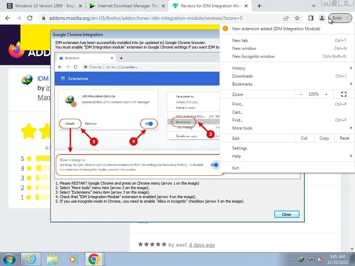Click the 1 star rating filter link
Viewport: 355px width, 266px height.
pyautogui.click(x=22, y=197)
